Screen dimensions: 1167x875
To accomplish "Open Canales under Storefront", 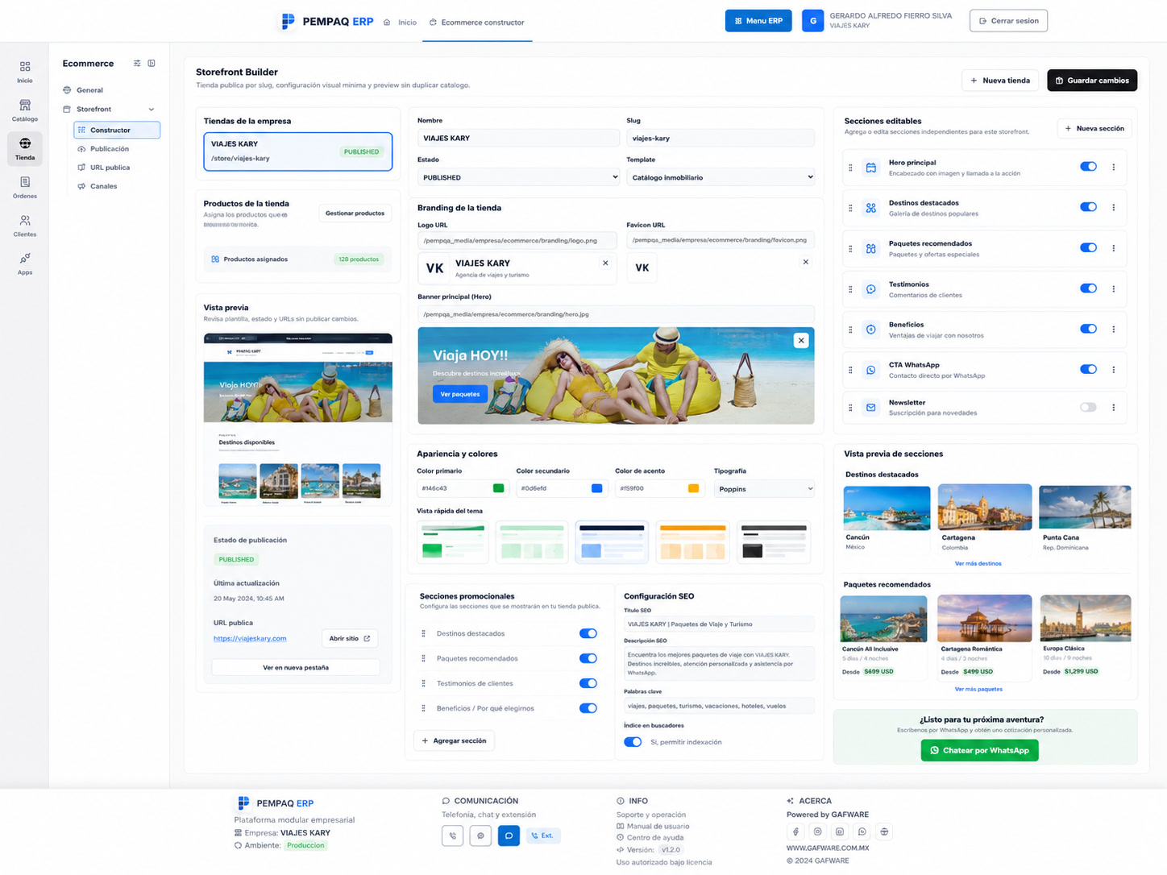I will coord(103,186).
